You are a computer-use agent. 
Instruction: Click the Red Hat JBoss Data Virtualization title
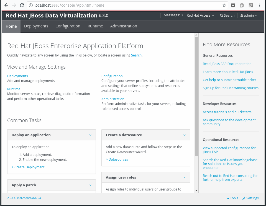click(x=52, y=16)
